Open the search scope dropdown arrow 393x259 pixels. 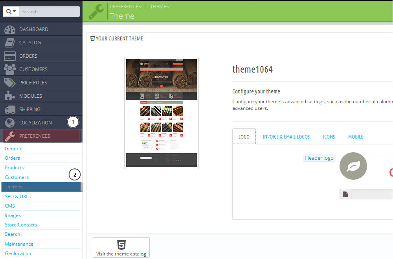14,11
